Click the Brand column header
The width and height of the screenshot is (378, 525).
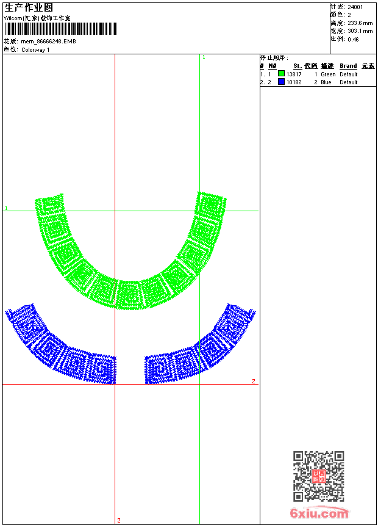click(x=348, y=66)
